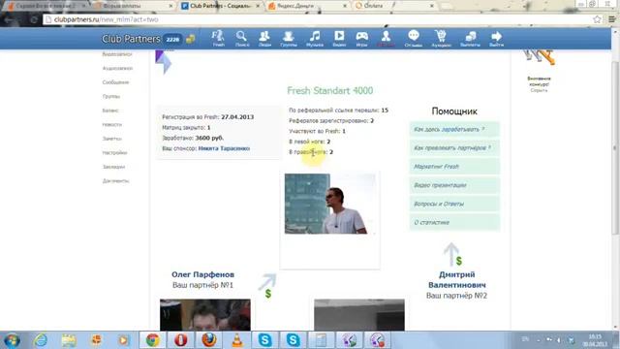Open Сообщения in left sidebar

click(x=115, y=82)
